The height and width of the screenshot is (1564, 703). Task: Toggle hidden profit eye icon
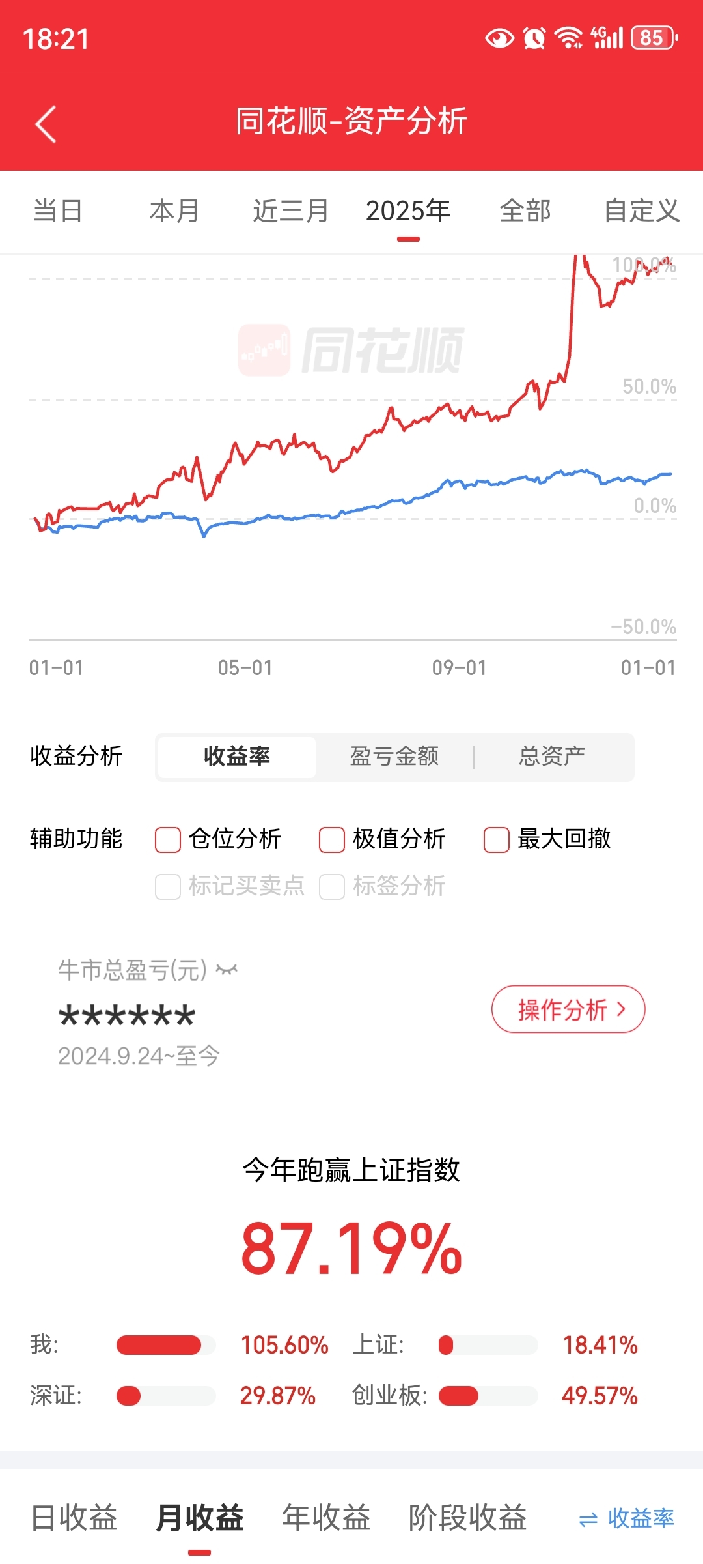227,970
